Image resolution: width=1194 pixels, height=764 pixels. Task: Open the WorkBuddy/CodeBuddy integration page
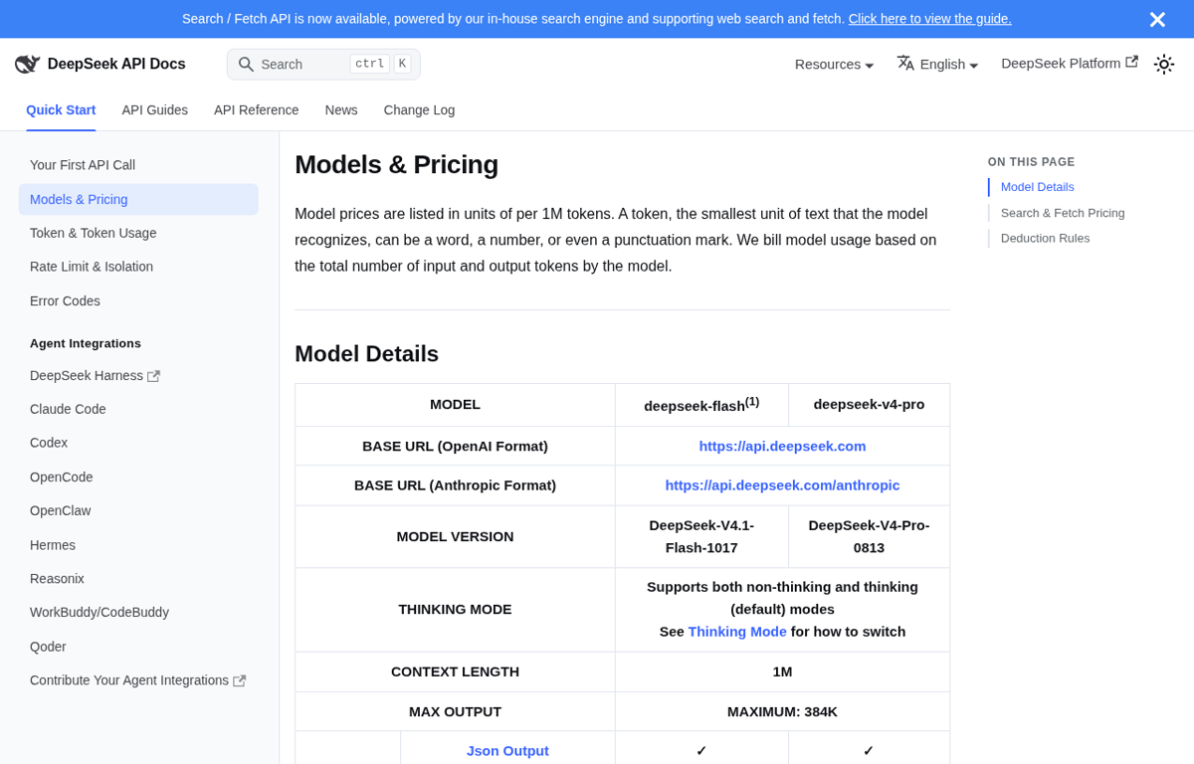(x=138, y=613)
